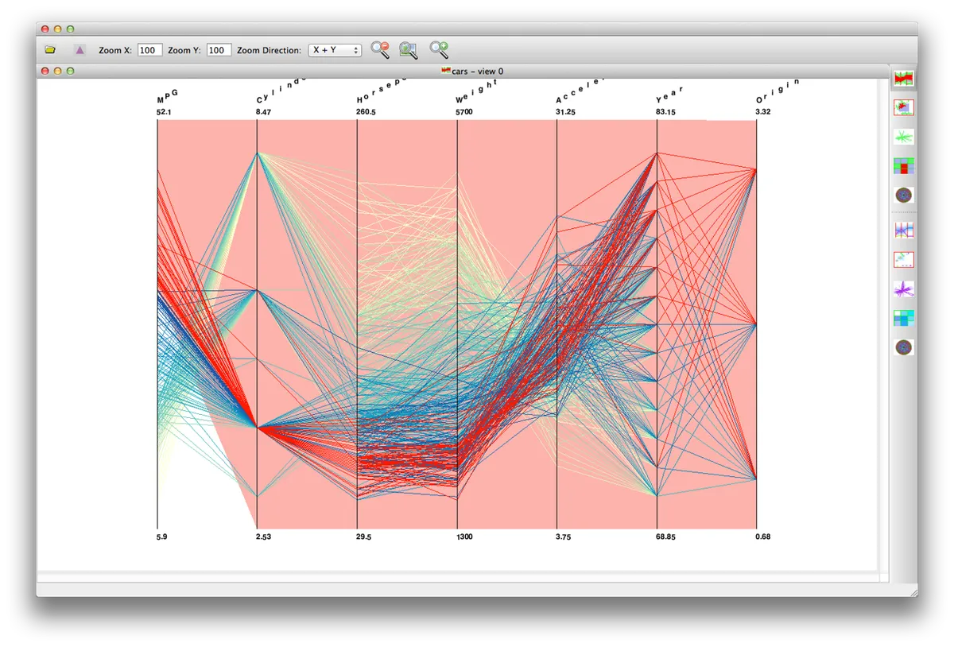Zoom out using the red minus magnifier
The height and width of the screenshot is (647, 954).
(380, 50)
